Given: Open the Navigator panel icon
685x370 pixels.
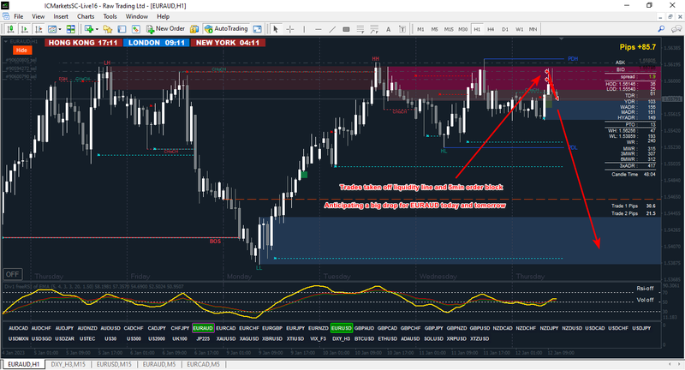Looking at the screenshot, I should pos(136,29).
